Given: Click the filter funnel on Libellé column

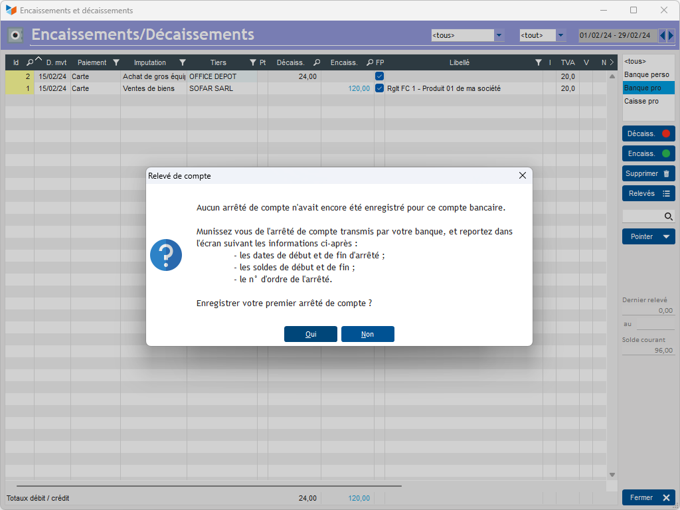Looking at the screenshot, I should [539, 62].
